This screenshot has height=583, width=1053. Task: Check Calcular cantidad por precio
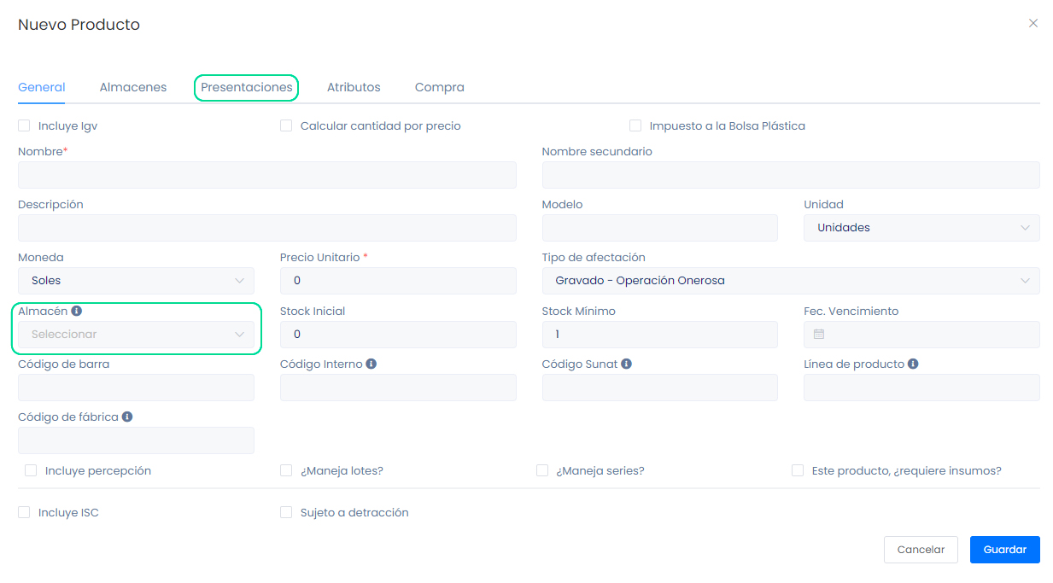(286, 126)
